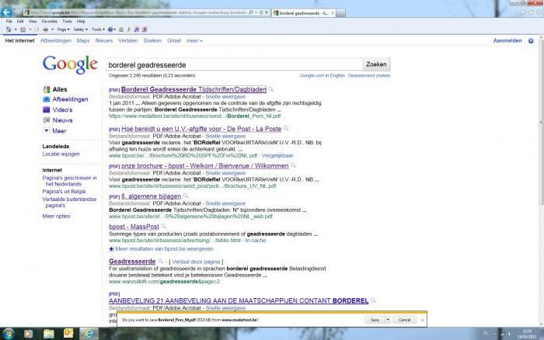Click the Feeds icon in command bar
The height and width of the screenshot is (340, 544).
23,29
